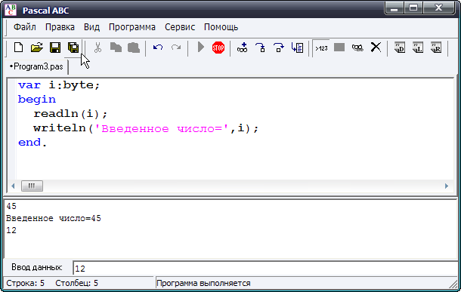
Task: Close the Pascal ABC window
Action: (438, 8)
